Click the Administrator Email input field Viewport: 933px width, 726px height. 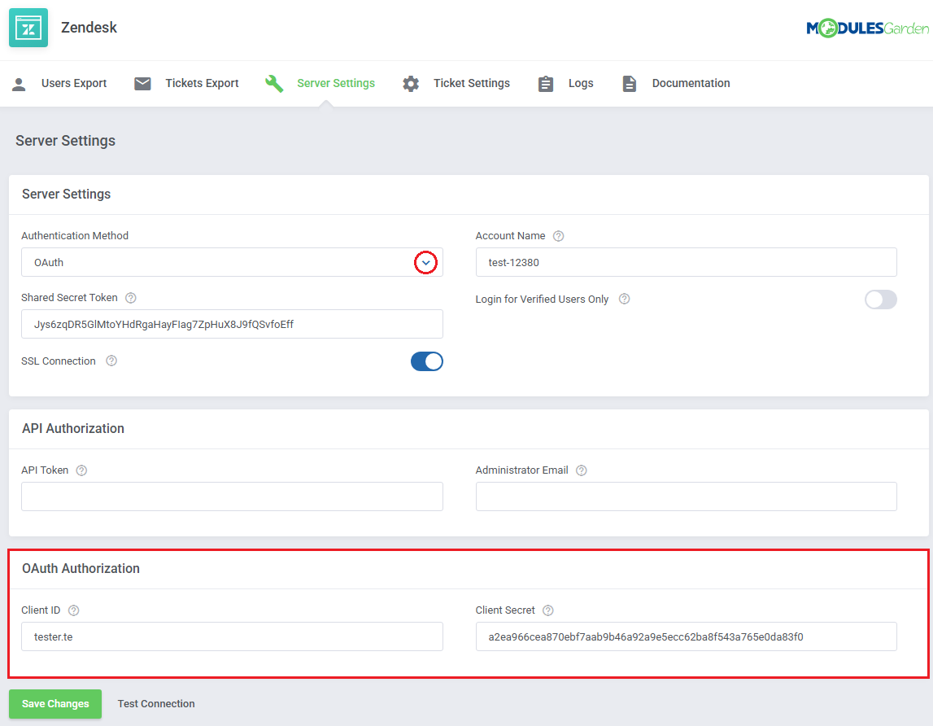coord(686,496)
